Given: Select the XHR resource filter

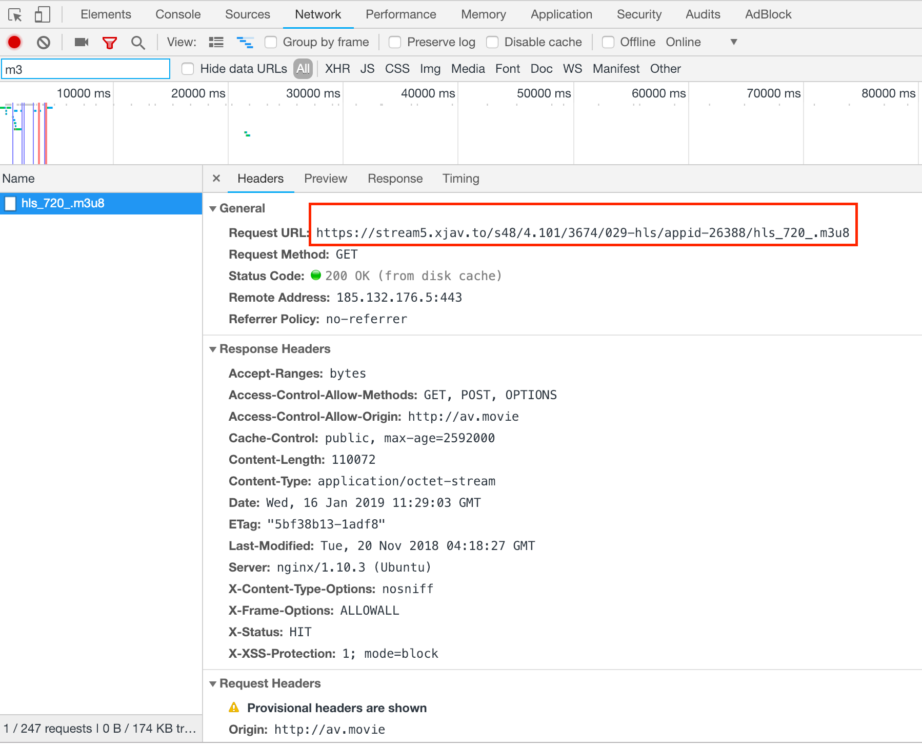Looking at the screenshot, I should click(x=337, y=68).
